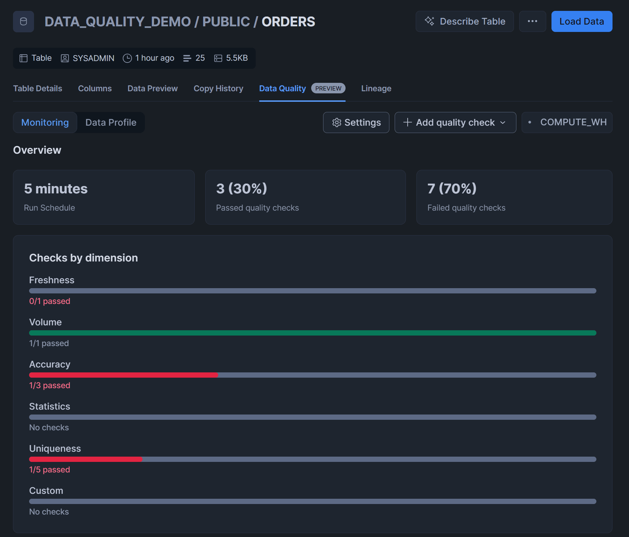The image size is (629, 537).
Task: Click the database icon beside the breadcrumb
Action: point(24,22)
